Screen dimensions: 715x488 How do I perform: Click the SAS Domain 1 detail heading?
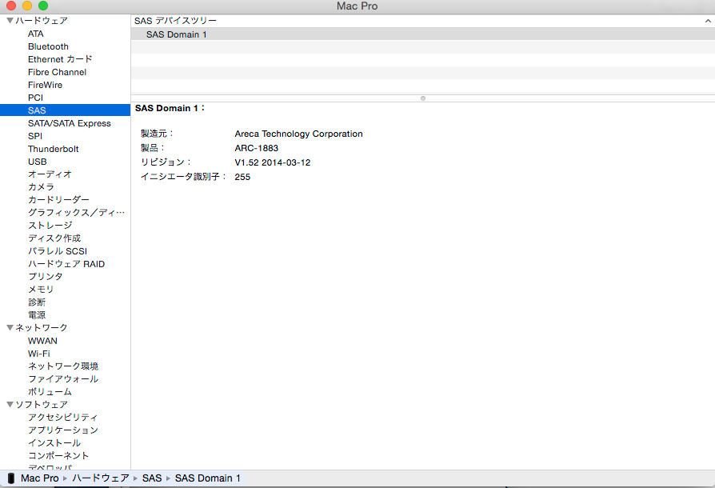[170, 108]
